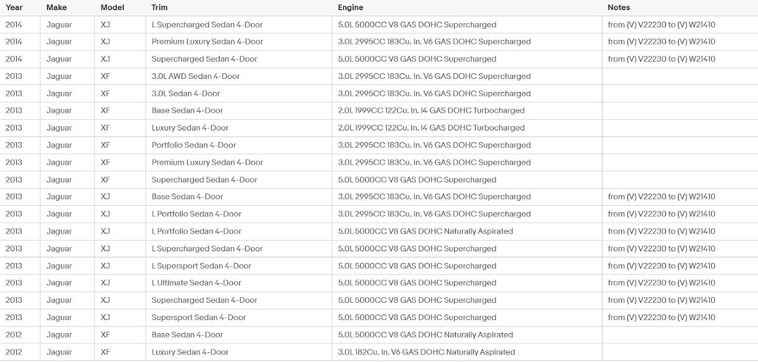Screen dimensions: 758x362
Task: Click notes cell in L Ultimate Sedan row
Action: click(661, 283)
